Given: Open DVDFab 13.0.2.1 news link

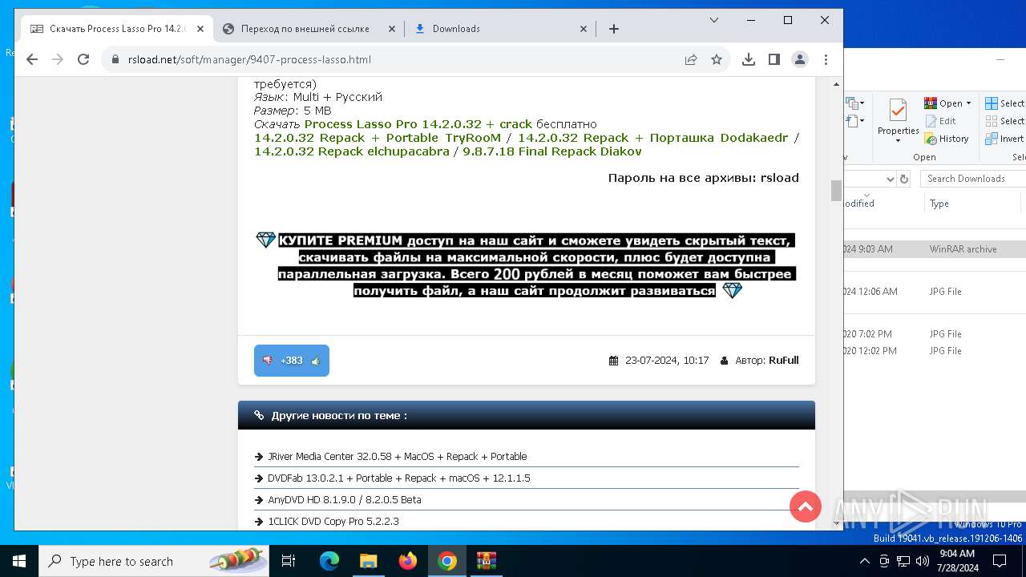Looking at the screenshot, I should pos(399,478).
